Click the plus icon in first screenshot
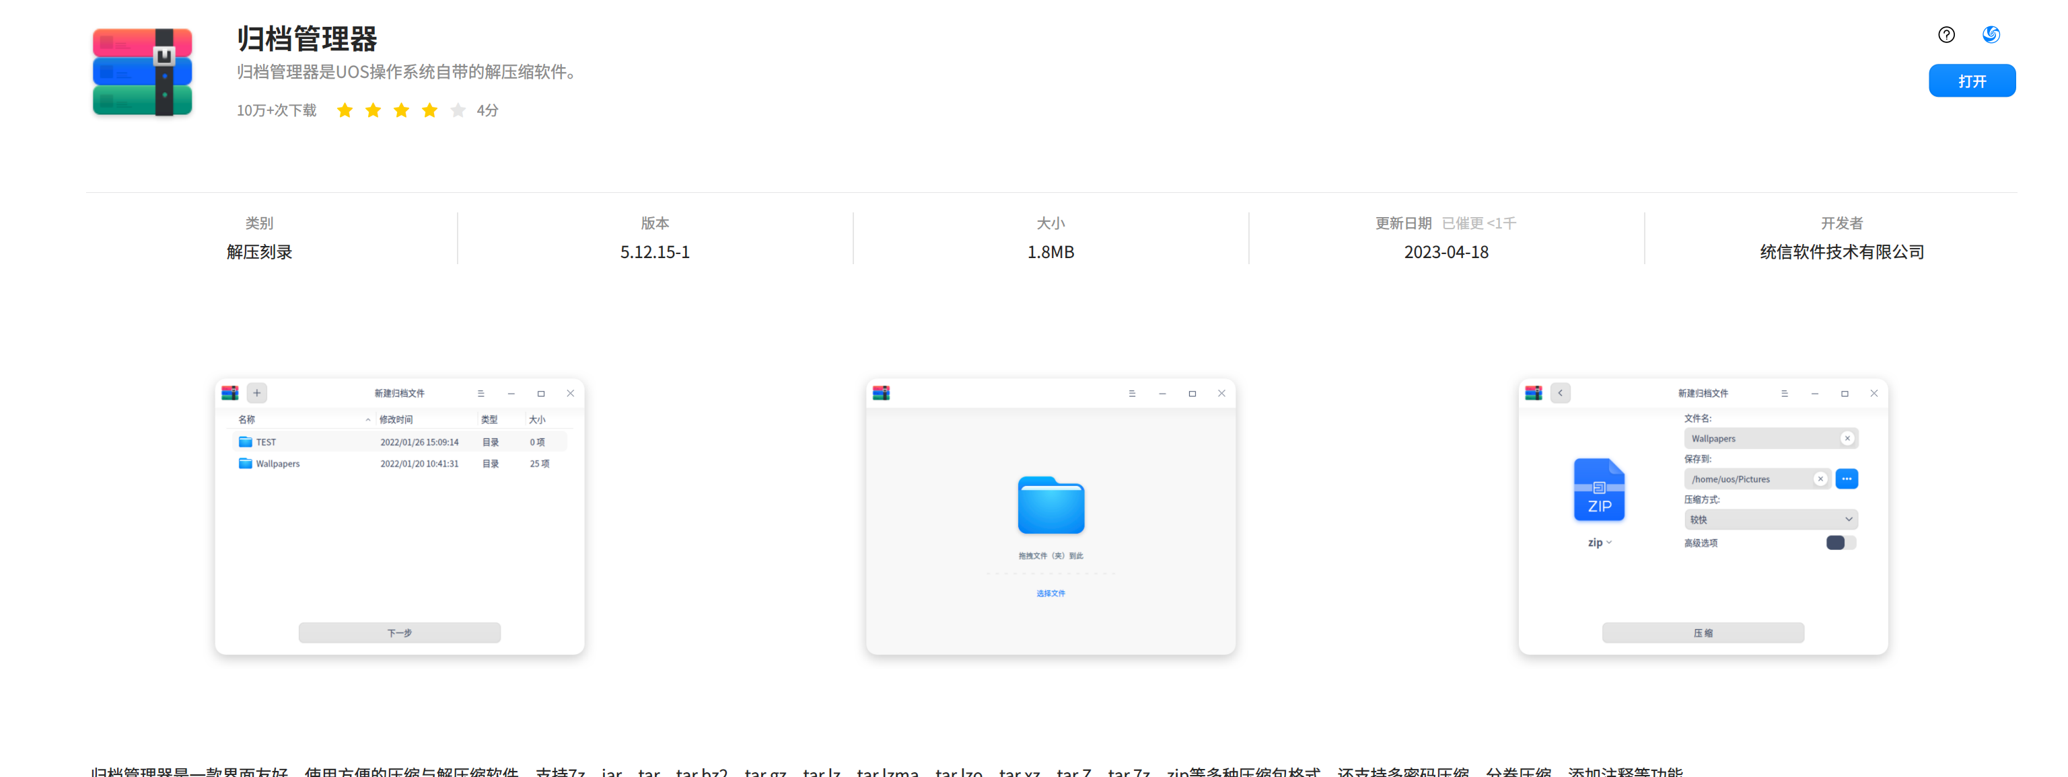Screen dimensions: 2068x777 (x=257, y=393)
